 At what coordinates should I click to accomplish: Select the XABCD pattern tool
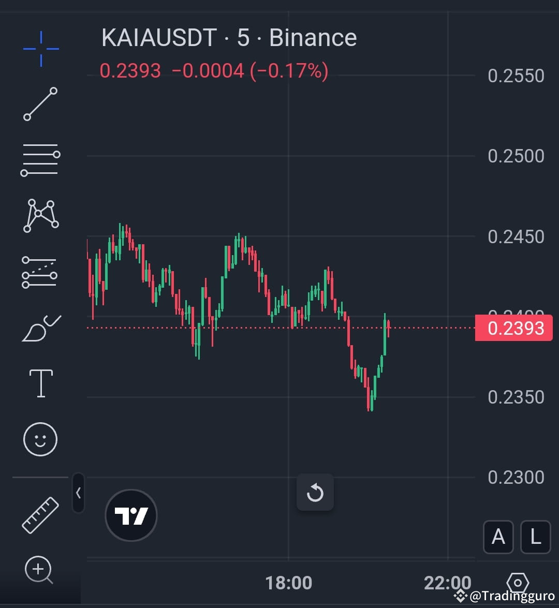click(x=40, y=215)
